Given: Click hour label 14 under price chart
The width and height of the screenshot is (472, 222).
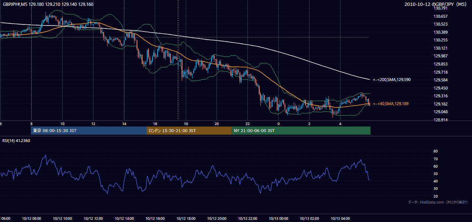Looking at the screenshot, I should (124, 124).
